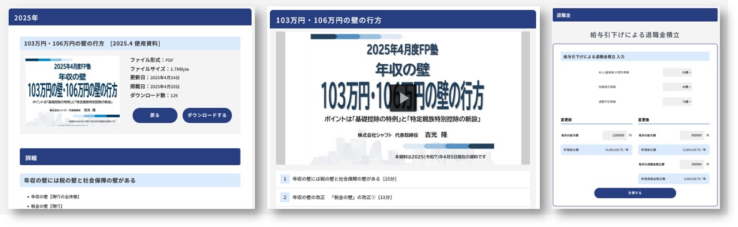The image size is (738, 227).
Task: Open the current age dropdown showing 60歳
Action: click(678, 72)
